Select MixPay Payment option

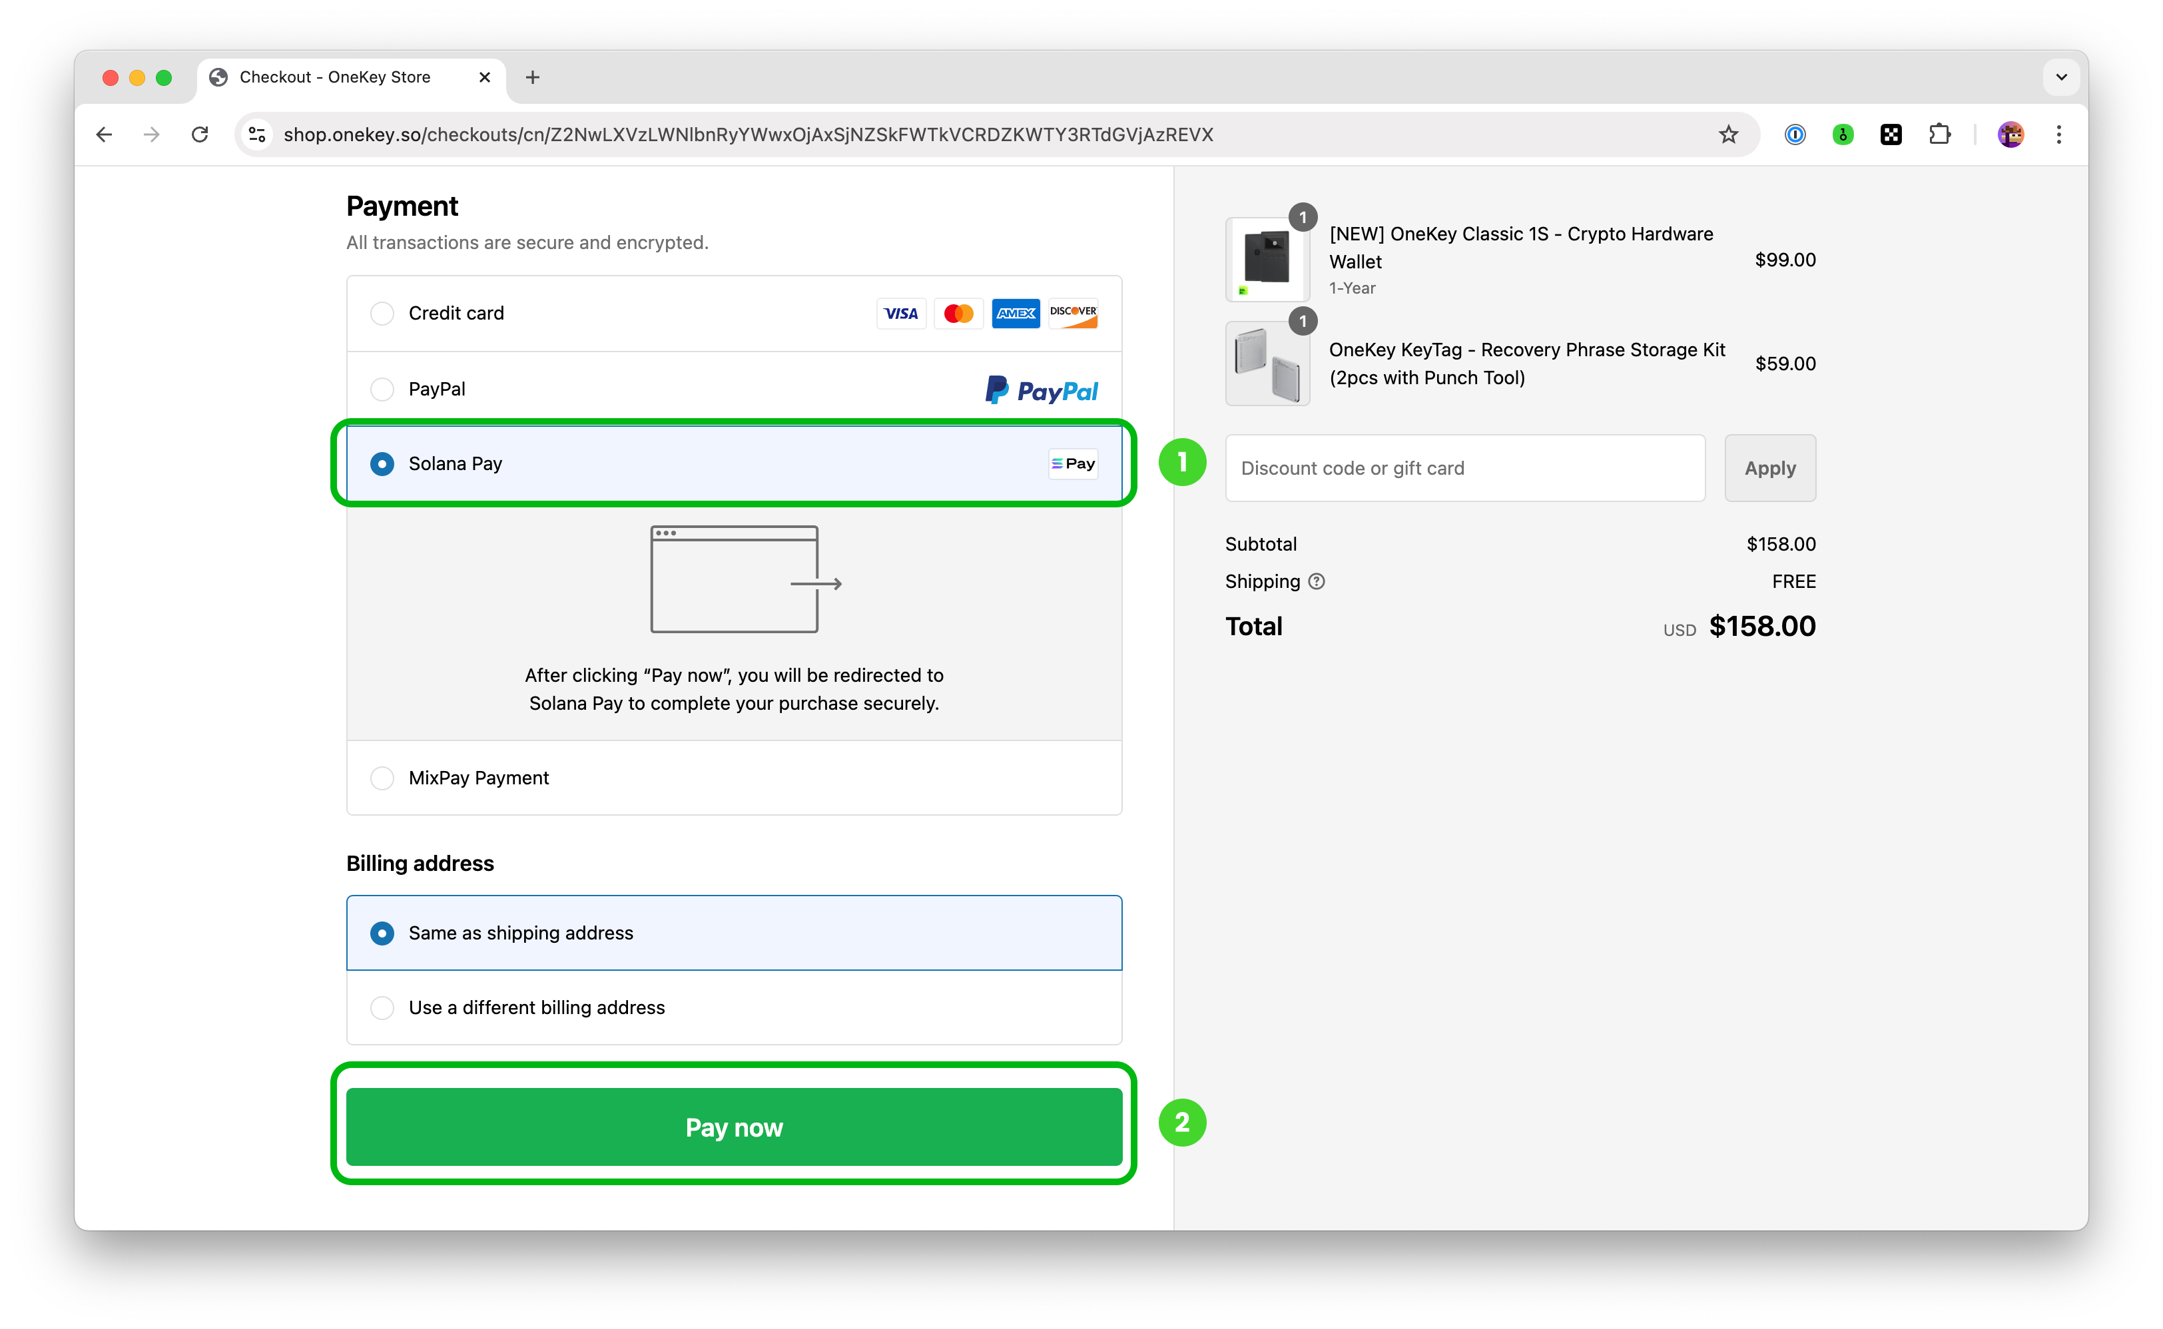(734, 778)
